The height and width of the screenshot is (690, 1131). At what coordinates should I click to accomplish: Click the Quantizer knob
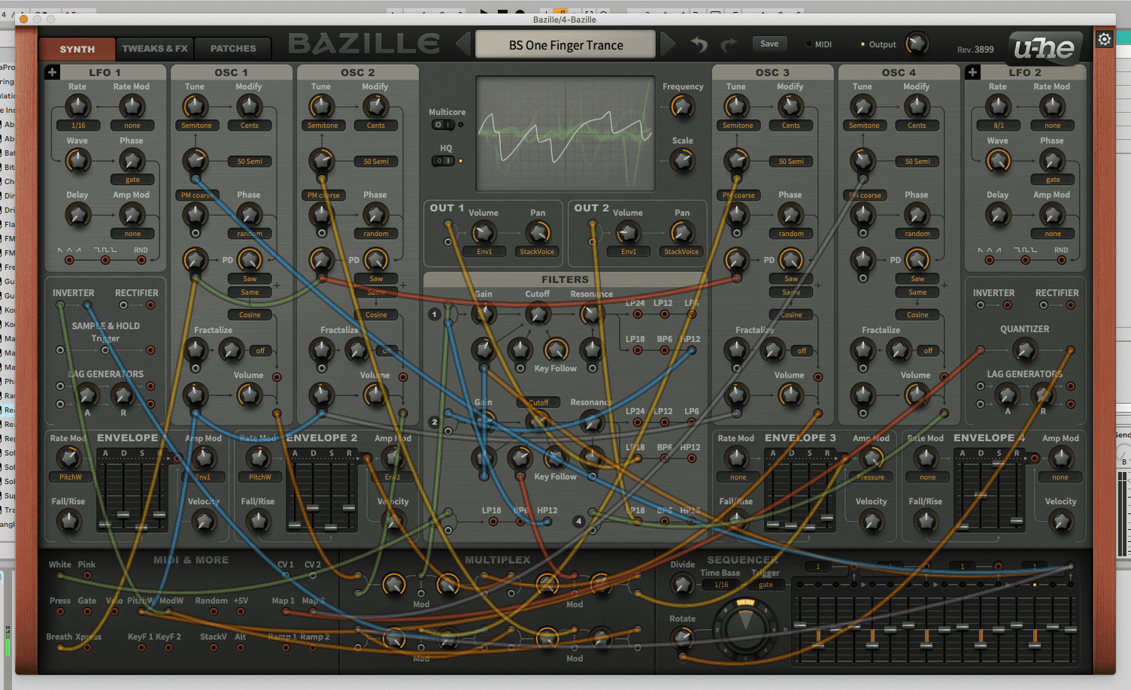(x=1024, y=350)
